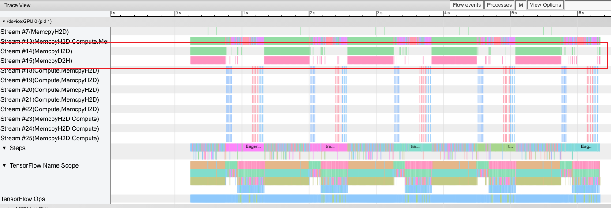Focus the search input field at top right
611x208 pixels.
[588, 5]
